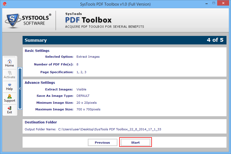Image resolution: width=231 pixels, height=154 pixels.
Task: Click the 'ACQUIRE PDF TOOLBOX FOR SEVERAL BENEFITS' tagline
Action: coord(105,27)
